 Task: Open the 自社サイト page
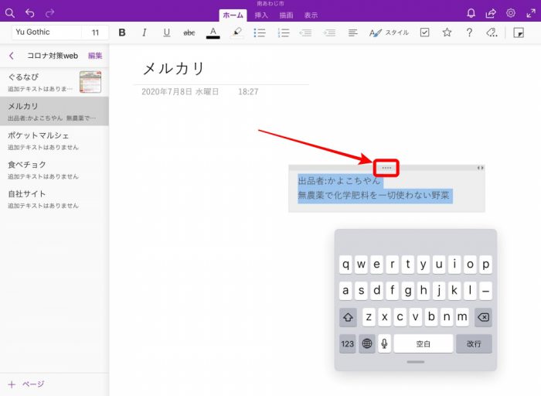coord(55,199)
